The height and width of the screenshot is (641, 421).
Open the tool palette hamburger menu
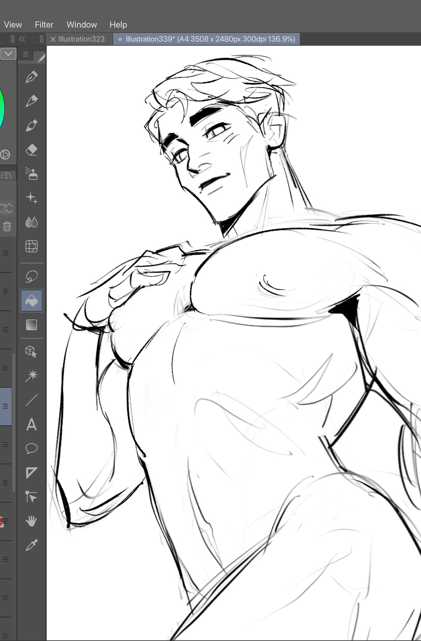[26, 54]
